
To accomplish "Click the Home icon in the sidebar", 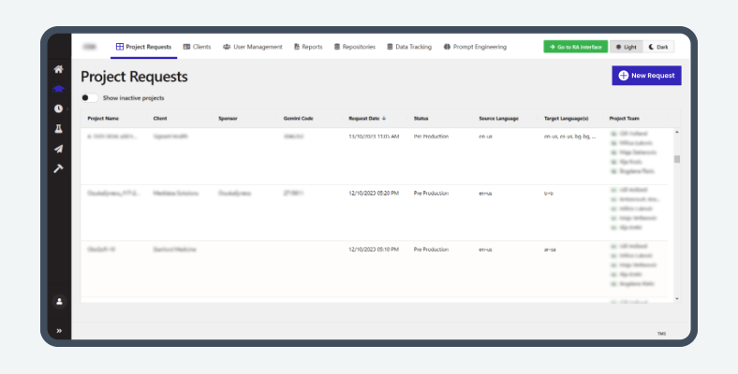I will point(58,69).
